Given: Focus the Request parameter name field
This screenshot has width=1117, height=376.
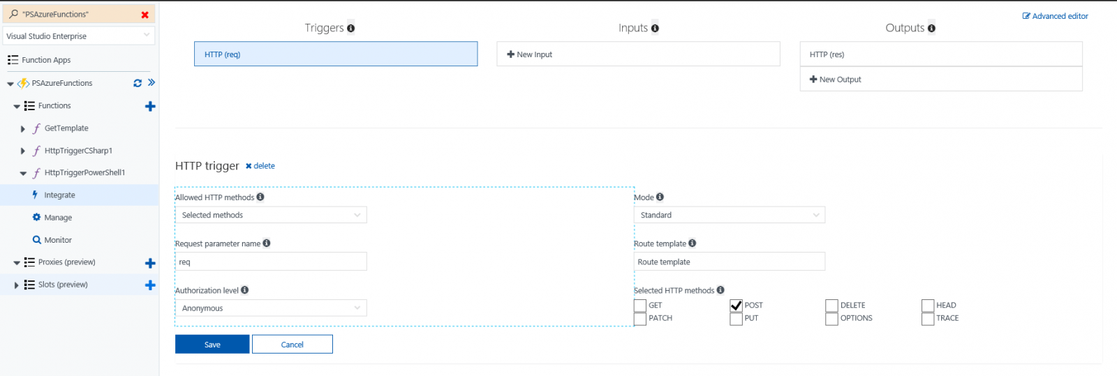Looking at the screenshot, I should pyautogui.click(x=271, y=262).
